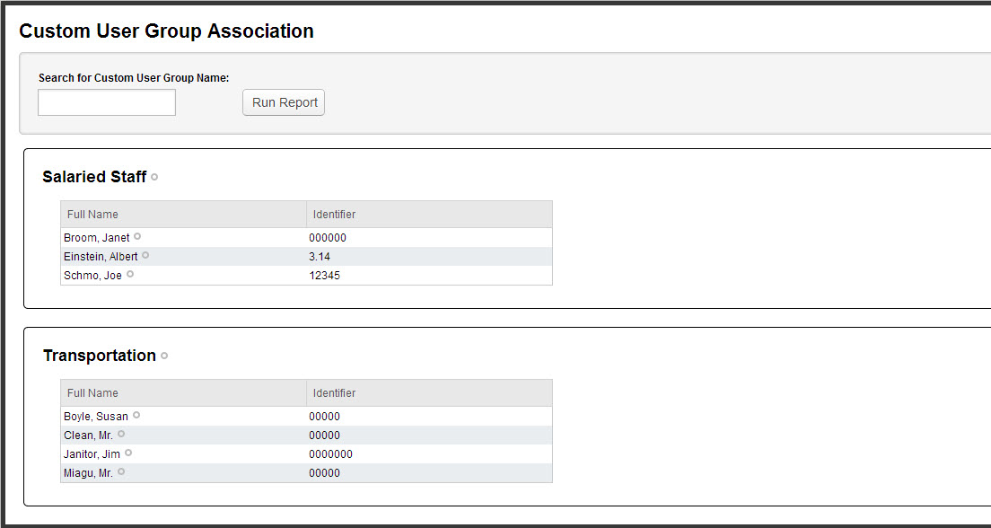Viewport: 991px width, 528px height.
Task: Click the circle icon beside Transportation heading
Action: pyautogui.click(x=164, y=356)
